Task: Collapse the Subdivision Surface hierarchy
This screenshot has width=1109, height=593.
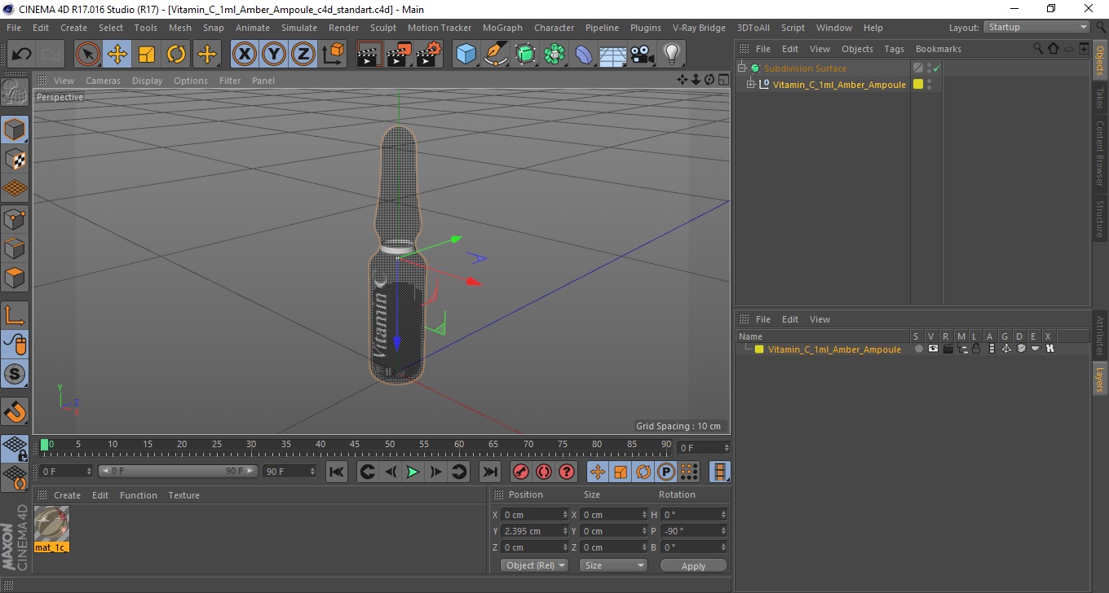Action: tap(742, 68)
